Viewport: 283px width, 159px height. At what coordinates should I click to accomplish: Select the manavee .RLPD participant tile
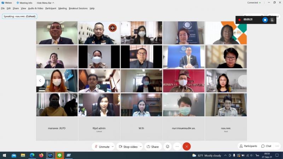(57, 128)
